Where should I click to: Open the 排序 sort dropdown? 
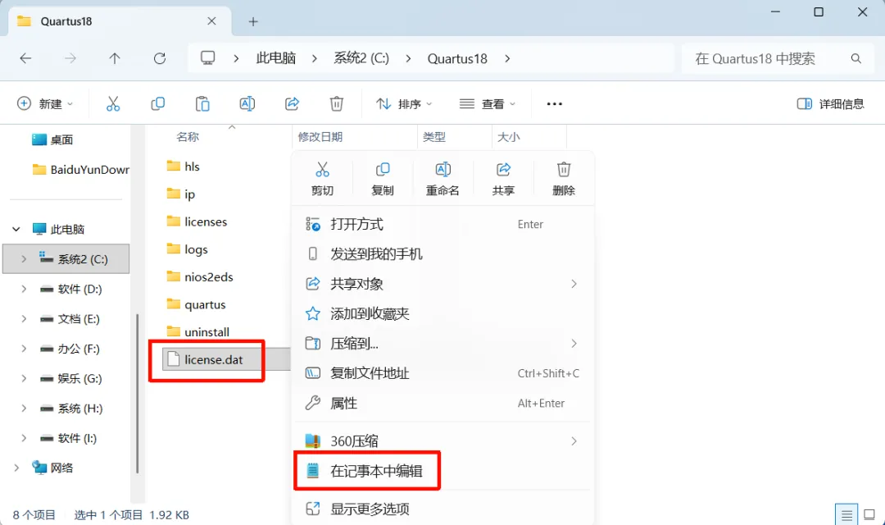(404, 104)
